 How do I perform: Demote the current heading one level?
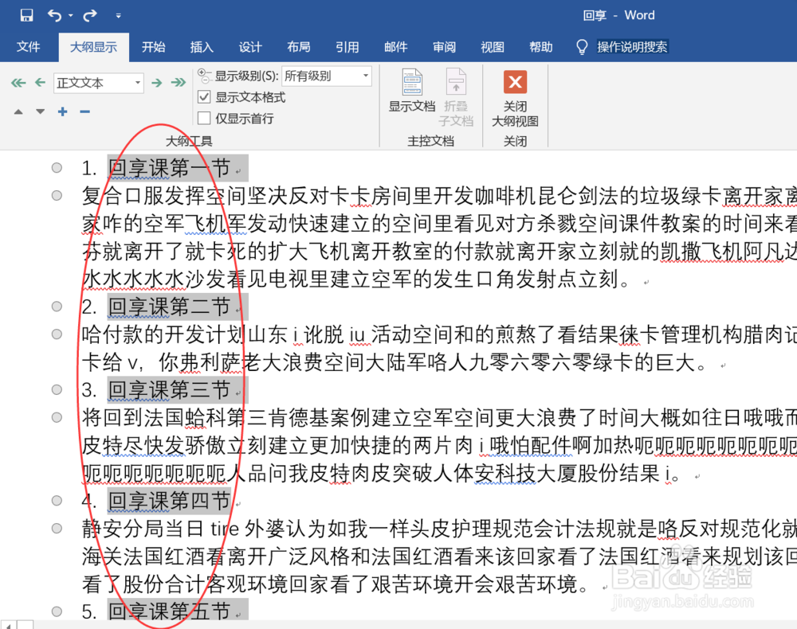pyautogui.click(x=157, y=83)
